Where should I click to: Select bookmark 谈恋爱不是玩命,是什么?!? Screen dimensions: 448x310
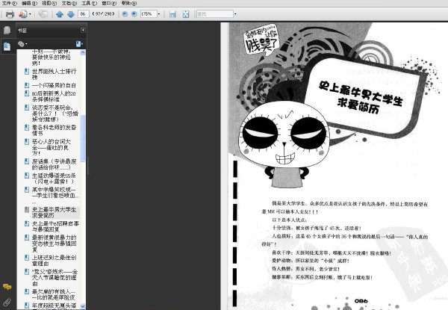(x=55, y=113)
